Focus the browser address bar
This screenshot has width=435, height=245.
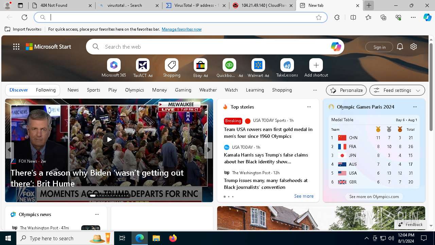[180, 17]
